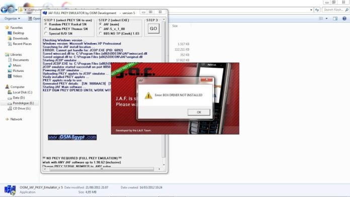Screen dimensions: 350x197
Task: Go forward in Explorer window
Action: [x=11, y=10]
